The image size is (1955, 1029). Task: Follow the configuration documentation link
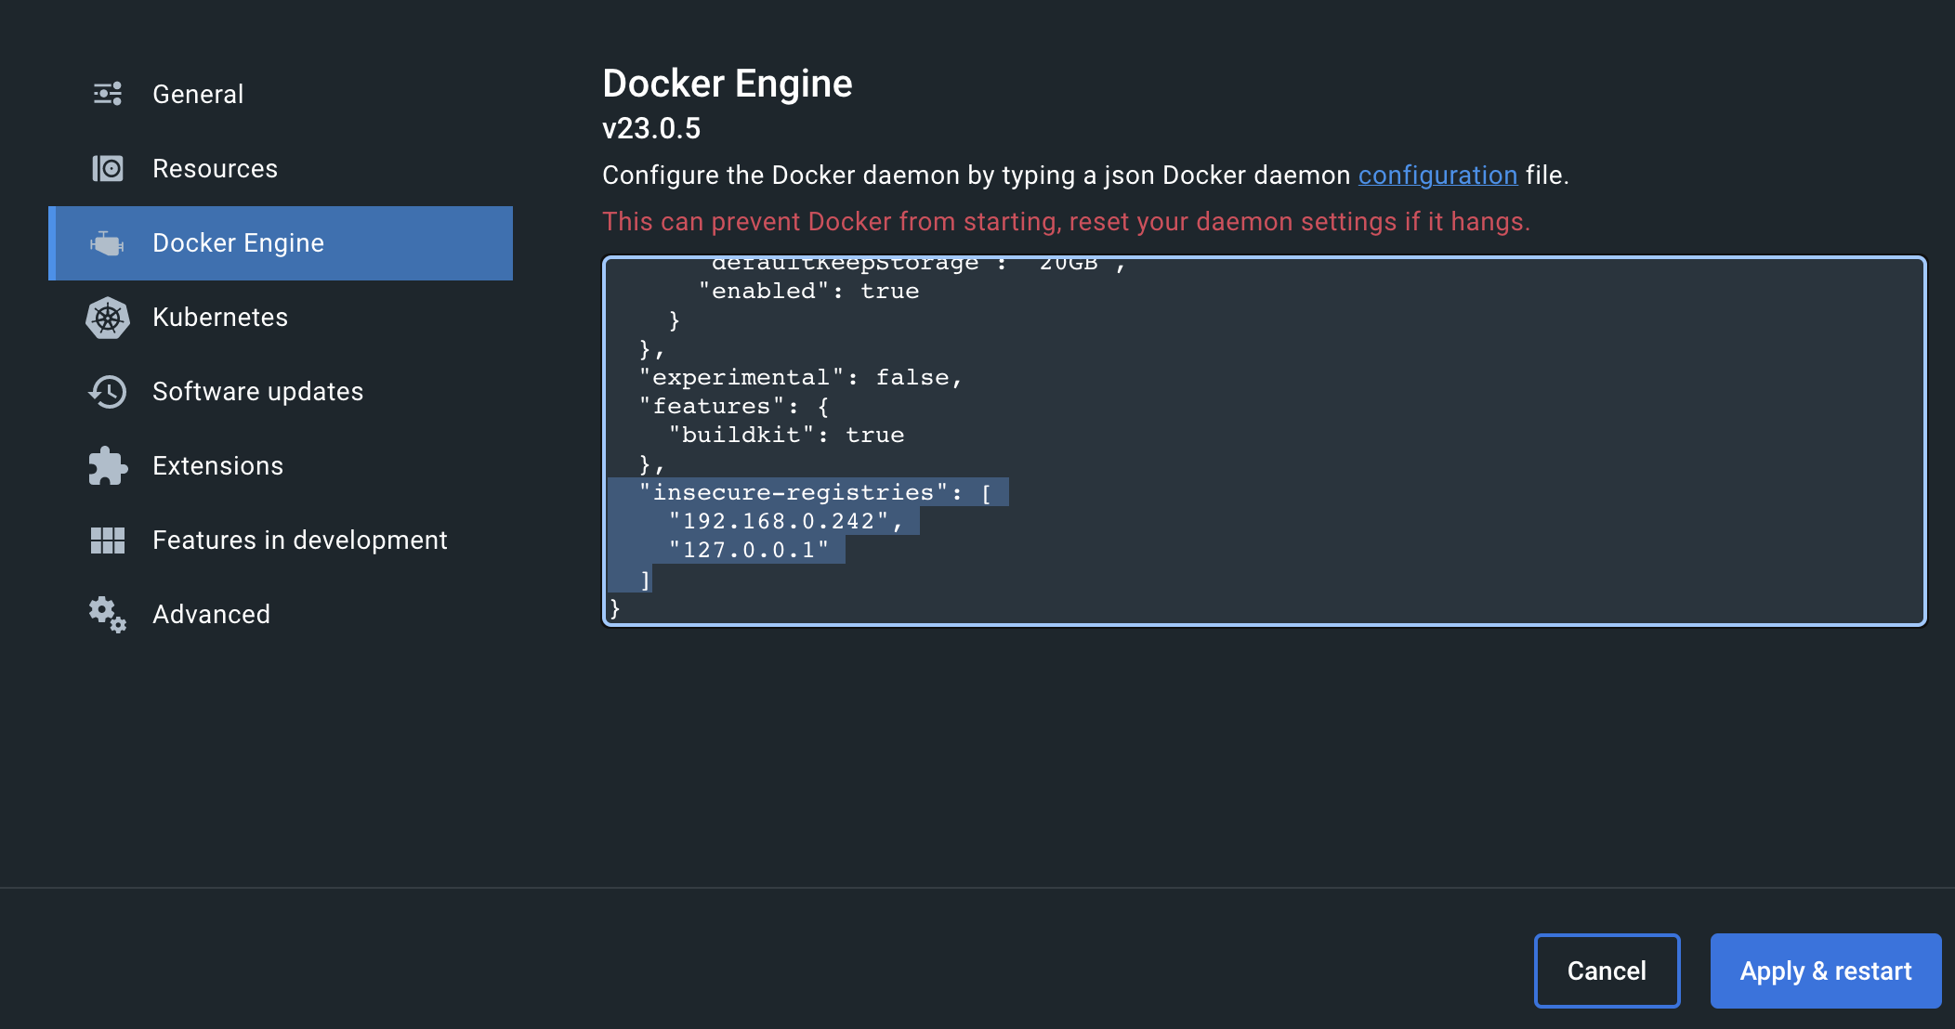click(1437, 176)
